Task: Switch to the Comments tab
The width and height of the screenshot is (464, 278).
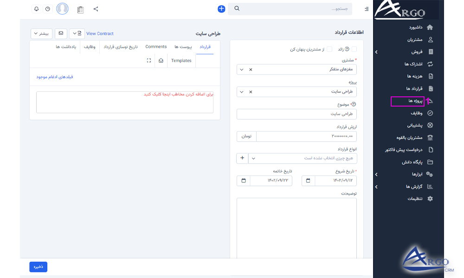Action: click(156, 46)
